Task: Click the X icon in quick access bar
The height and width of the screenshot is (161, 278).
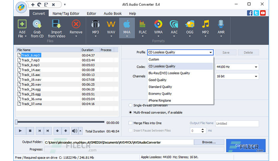Action: [53, 5]
